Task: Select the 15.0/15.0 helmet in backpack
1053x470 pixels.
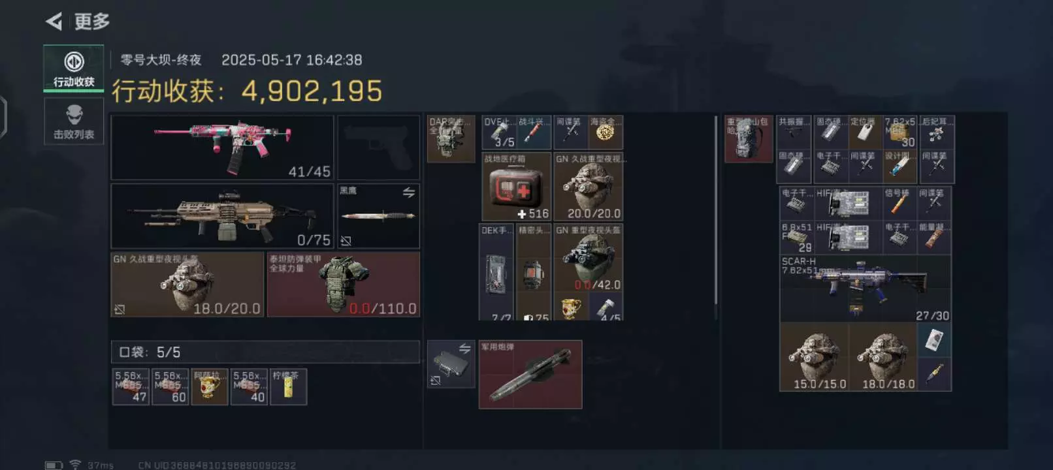Action: click(814, 357)
